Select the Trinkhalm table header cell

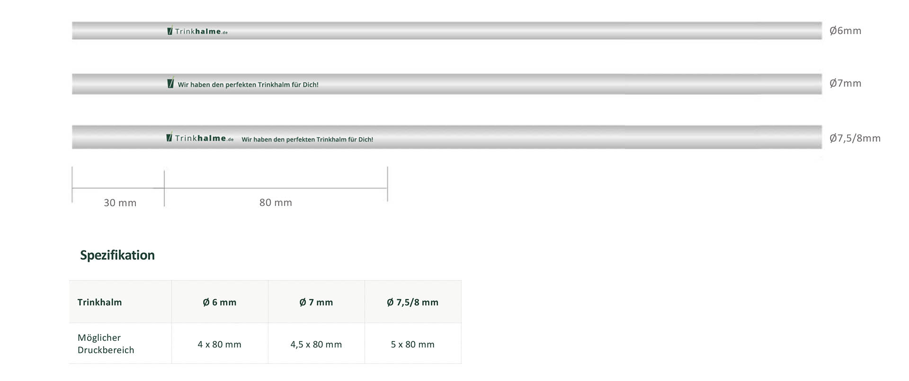[x=100, y=302]
